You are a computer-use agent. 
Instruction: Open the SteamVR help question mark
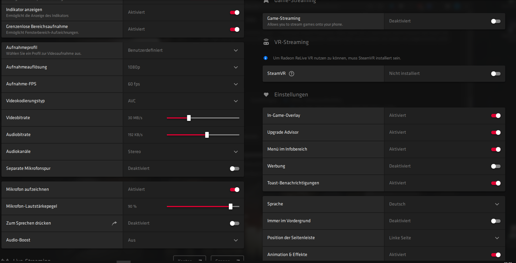[x=292, y=74]
